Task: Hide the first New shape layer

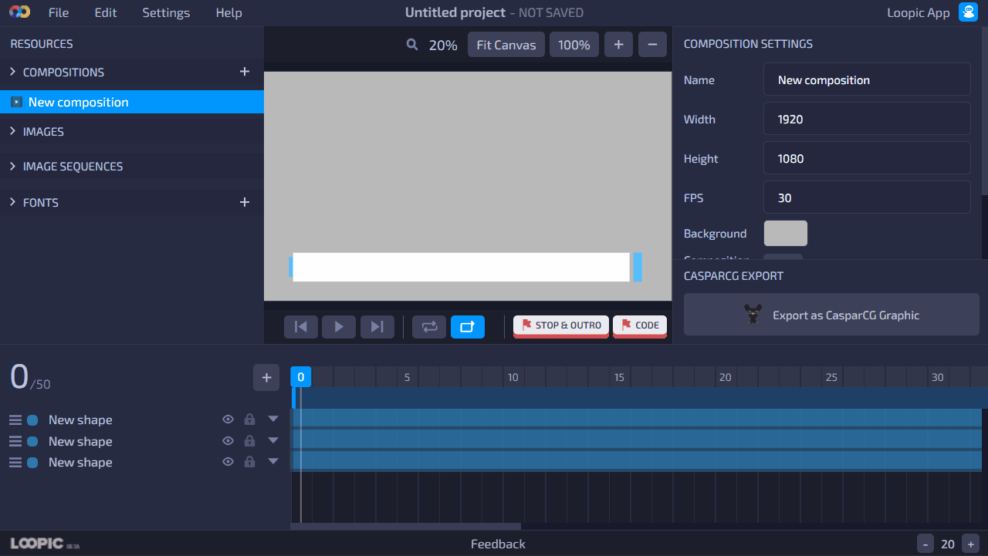Action: (228, 420)
